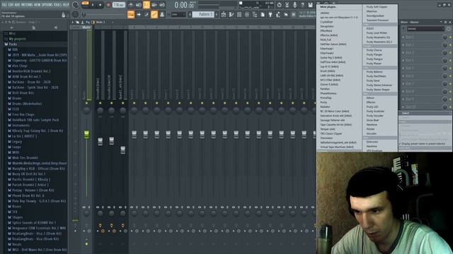
Task: Click the Slot 5 mix level knob
Action: coord(445,68)
